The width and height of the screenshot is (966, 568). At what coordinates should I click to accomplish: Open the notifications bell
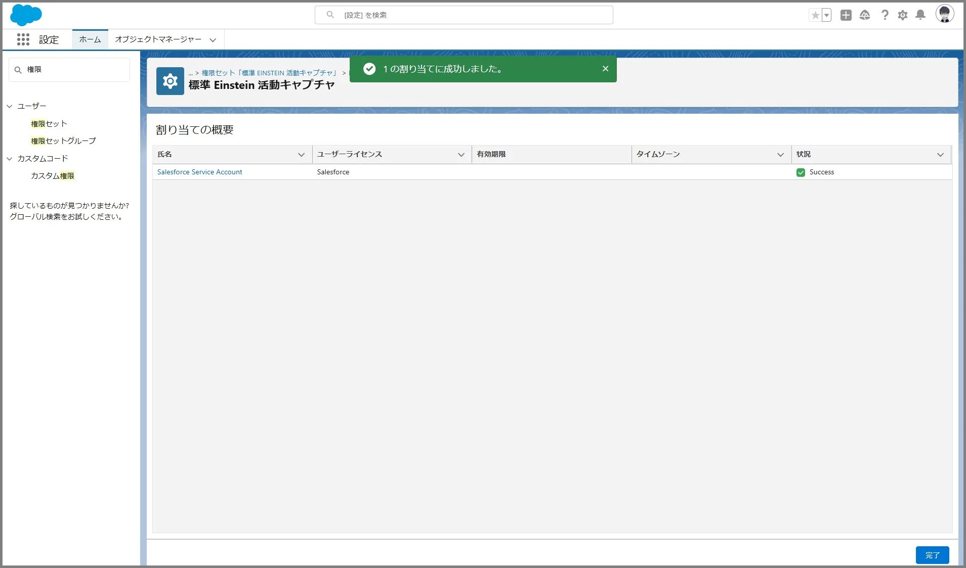point(920,15)
